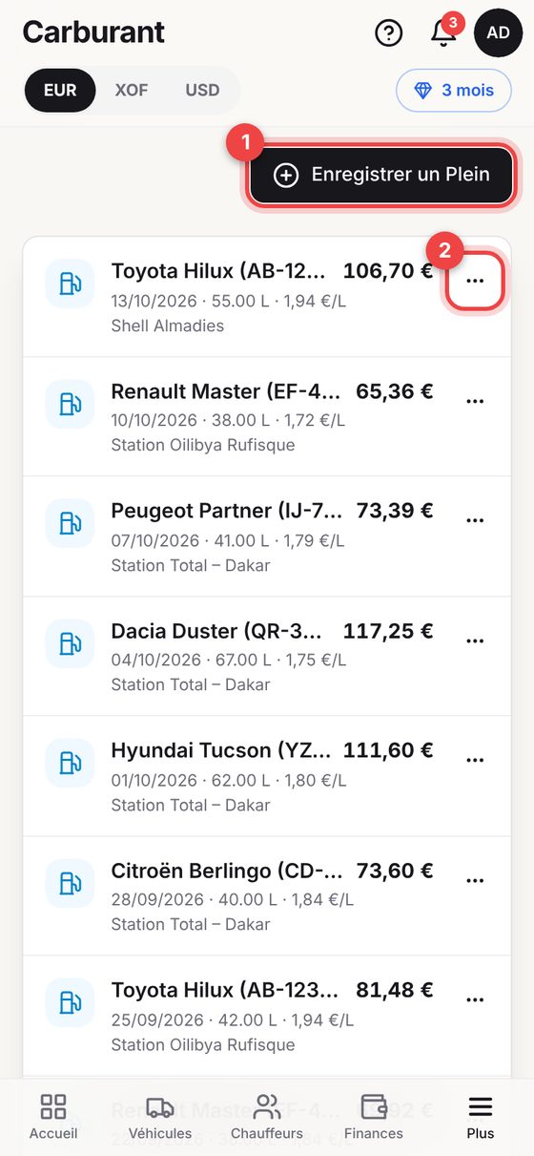Click fuel pump icon on Toyota Hilux 13/10 entry

coord(70,284)
